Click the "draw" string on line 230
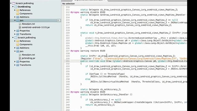 click(98, 59)
